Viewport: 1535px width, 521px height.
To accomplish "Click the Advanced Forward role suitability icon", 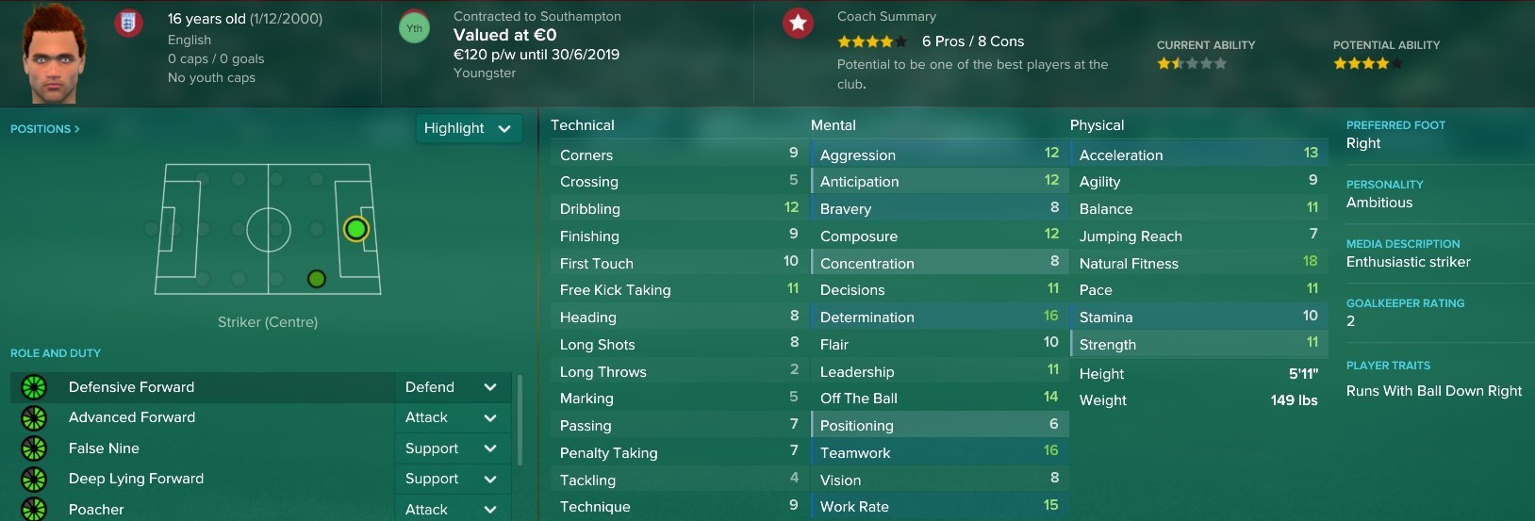I will click(x=34, y=417).
